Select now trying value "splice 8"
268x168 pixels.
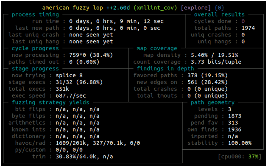tap(69, 76)
